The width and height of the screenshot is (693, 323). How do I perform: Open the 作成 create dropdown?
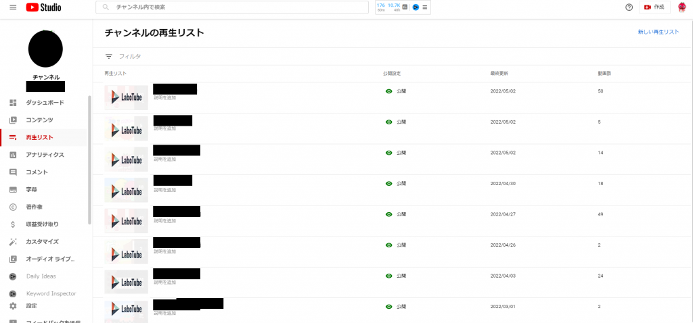[654, 7]
